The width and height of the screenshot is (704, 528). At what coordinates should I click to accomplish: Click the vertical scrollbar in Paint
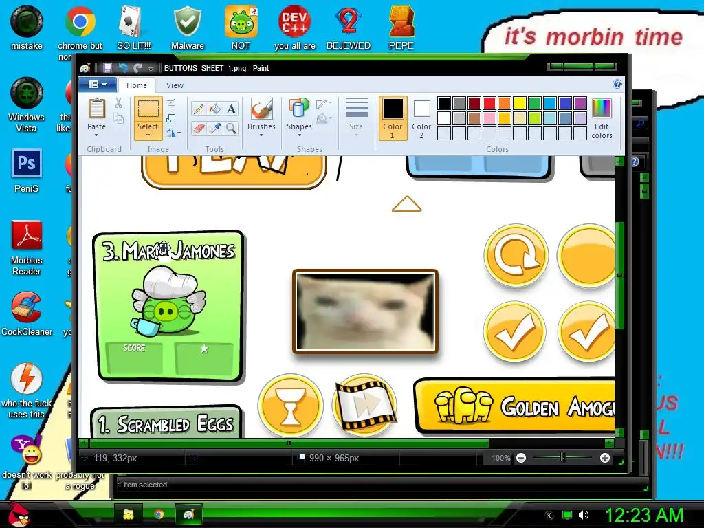pyautogui.click(x=619, y=275)
